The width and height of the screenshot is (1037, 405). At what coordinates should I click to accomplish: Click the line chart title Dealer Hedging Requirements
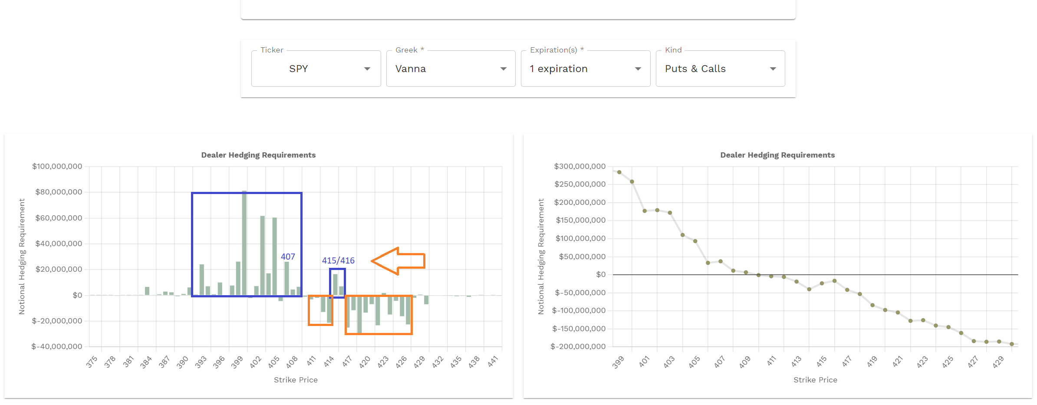(777, 155)
